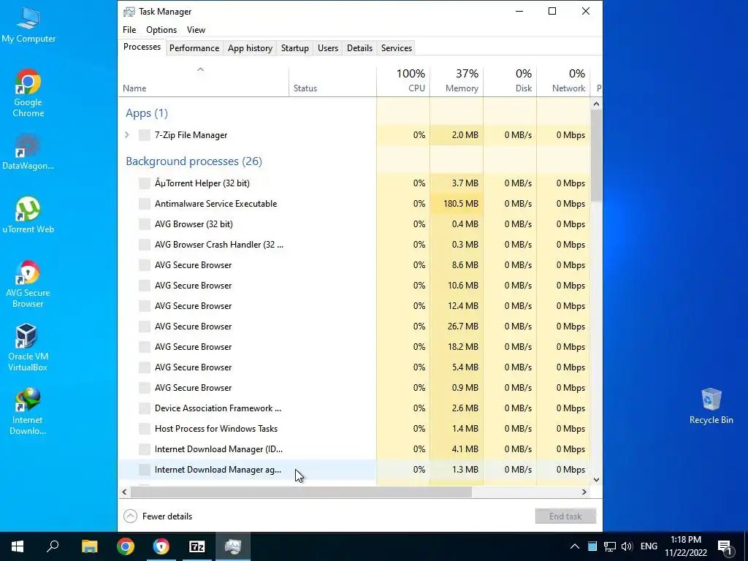This screenshot has width=748, height=561.
Task: Open the Startup tab
Action: point(295,48)
